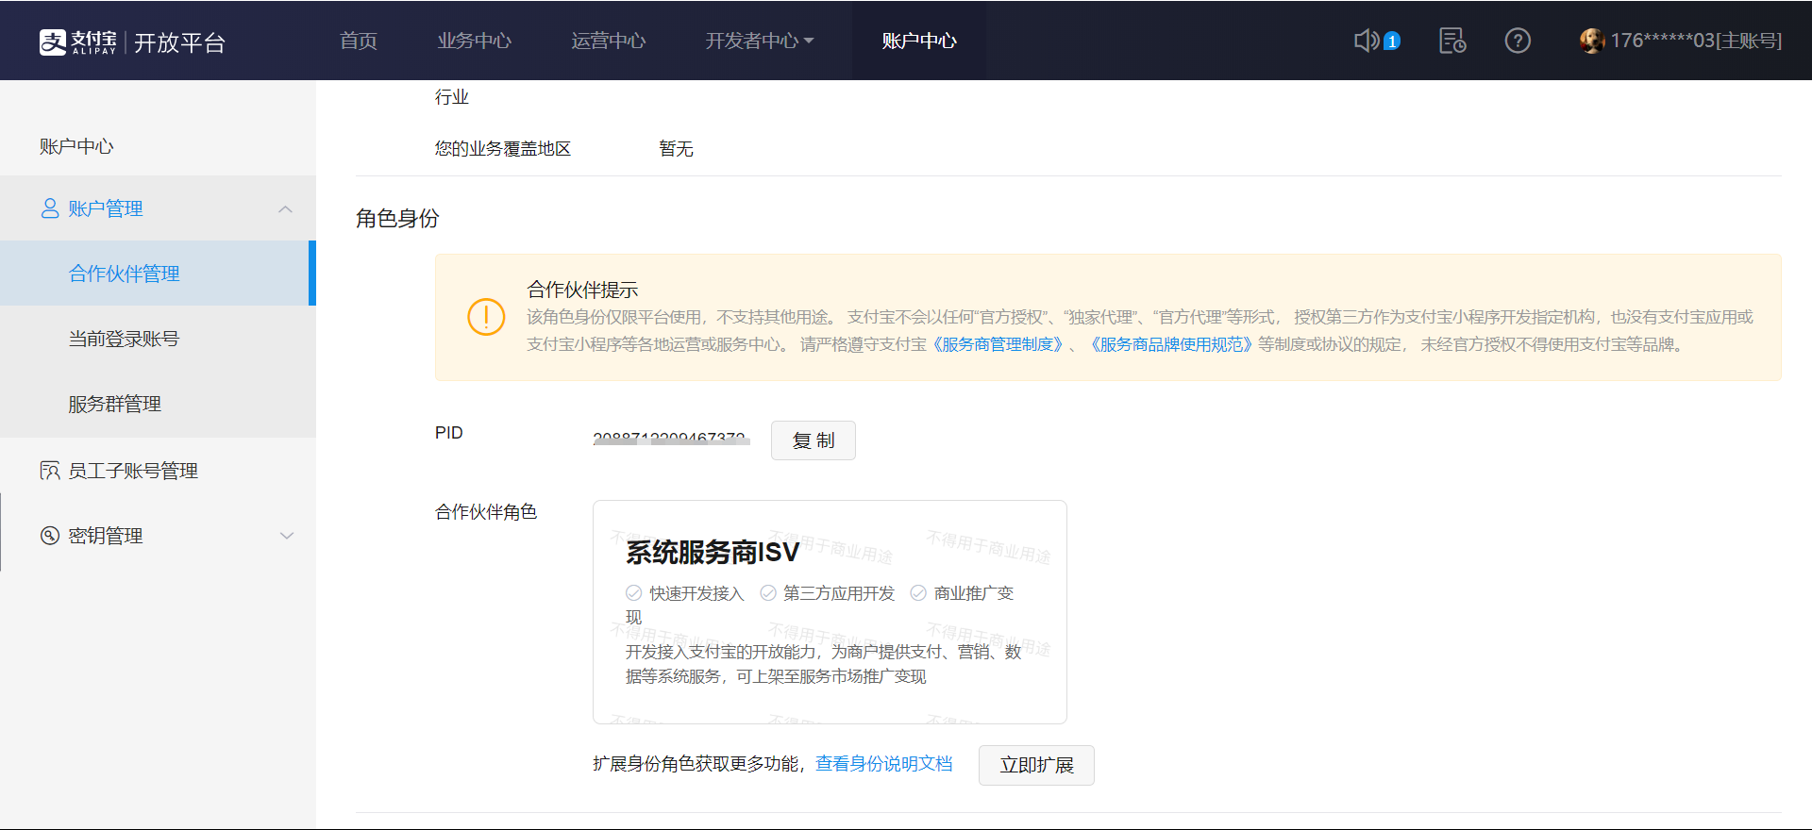Open 《服务商品牌使用规范》 link

point(1170,344)
